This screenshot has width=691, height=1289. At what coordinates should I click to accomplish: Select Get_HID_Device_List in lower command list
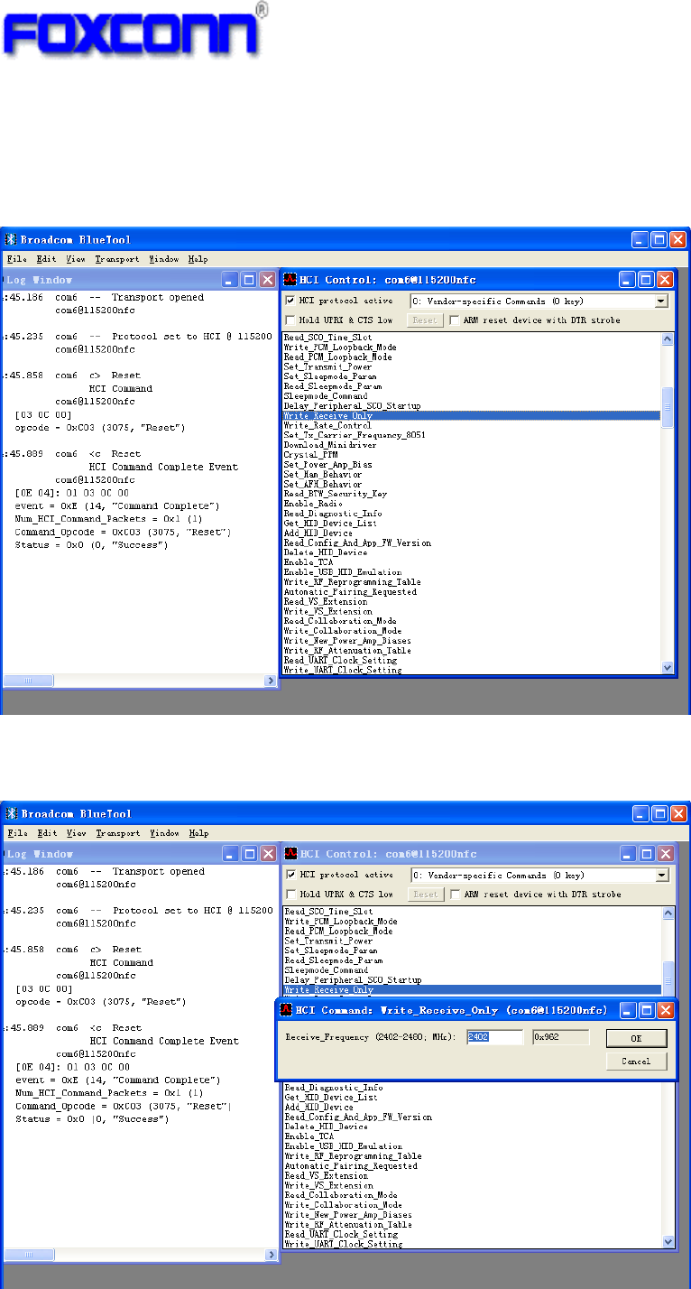click(x=331, y=1098)
